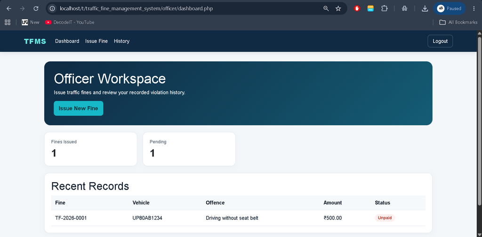Image resolution: width=482 pixels, height=237 pixels.
Task: Click the page vertical scrollbar
Action: (x=479, y=121)
